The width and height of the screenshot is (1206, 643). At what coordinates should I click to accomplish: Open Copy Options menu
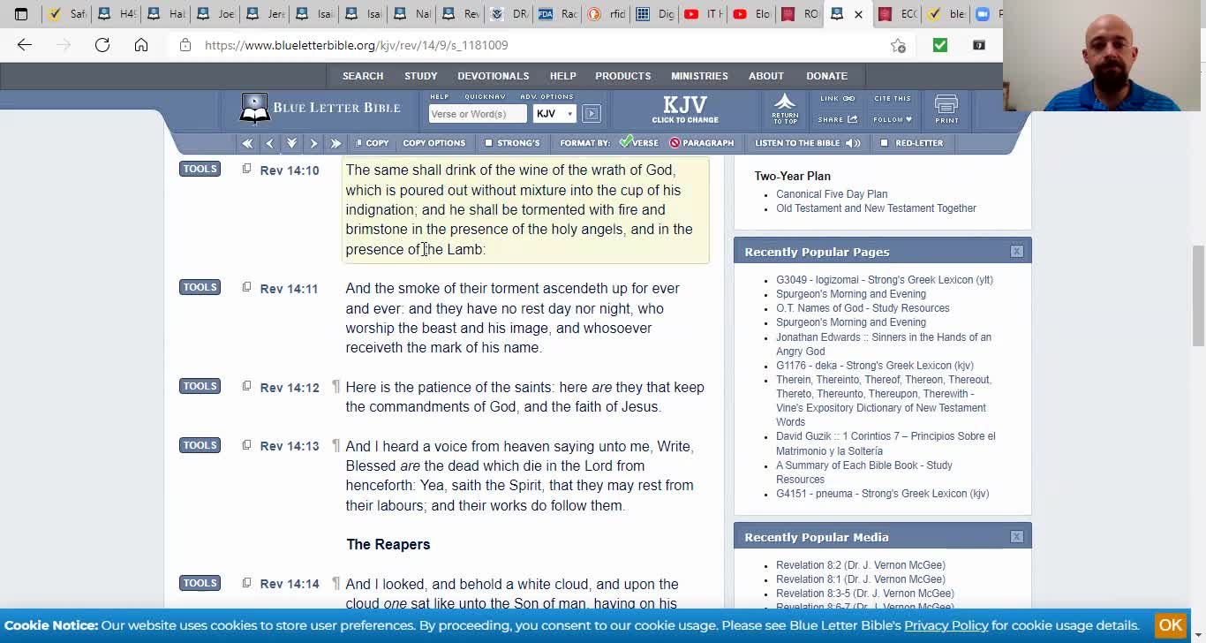433,143
